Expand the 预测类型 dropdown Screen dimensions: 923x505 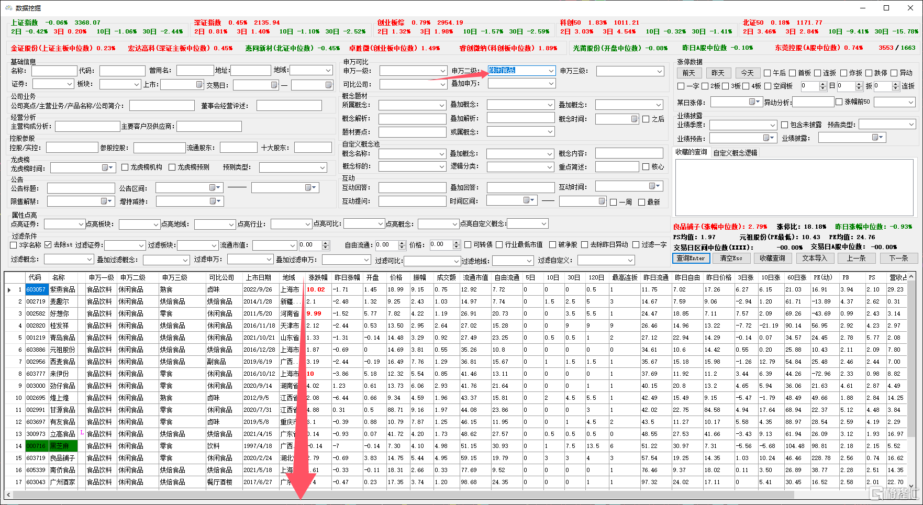click(x=323, y=167)
